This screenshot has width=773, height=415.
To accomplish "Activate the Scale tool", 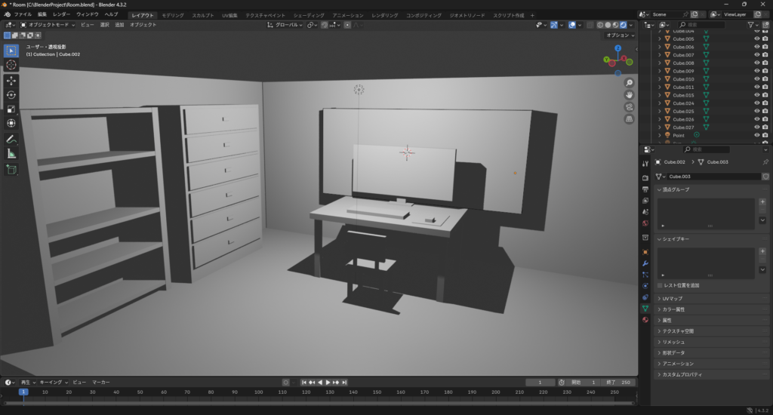I will coord(11,109).
